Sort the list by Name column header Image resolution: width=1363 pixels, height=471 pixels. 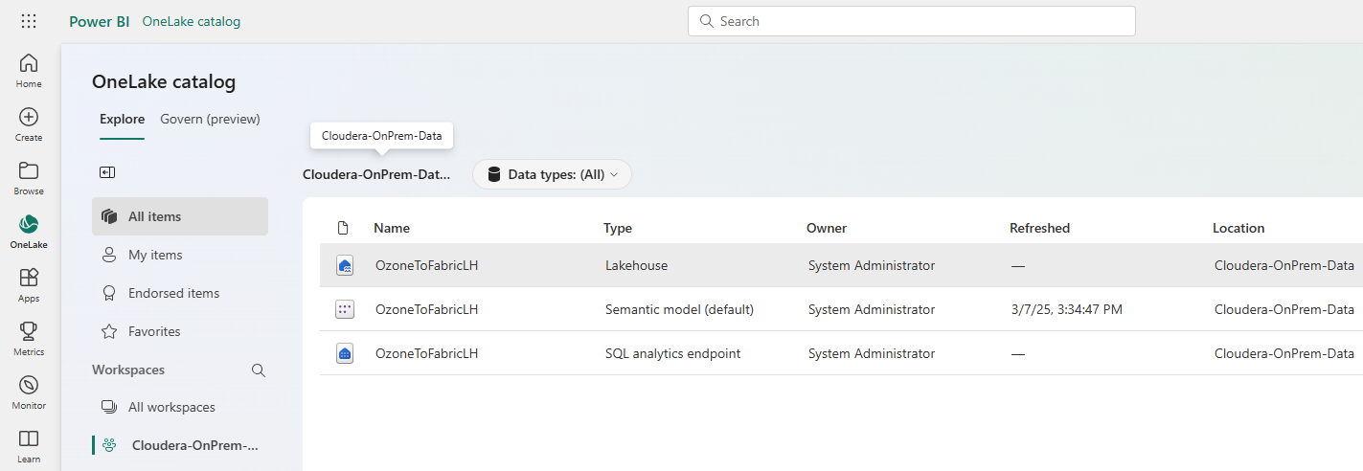click(x=392, y=228)
